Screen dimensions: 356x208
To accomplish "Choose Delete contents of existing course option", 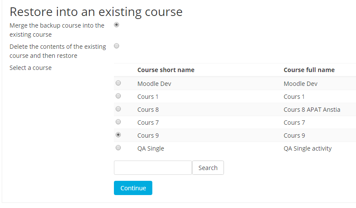I will (x=117, y=46).
